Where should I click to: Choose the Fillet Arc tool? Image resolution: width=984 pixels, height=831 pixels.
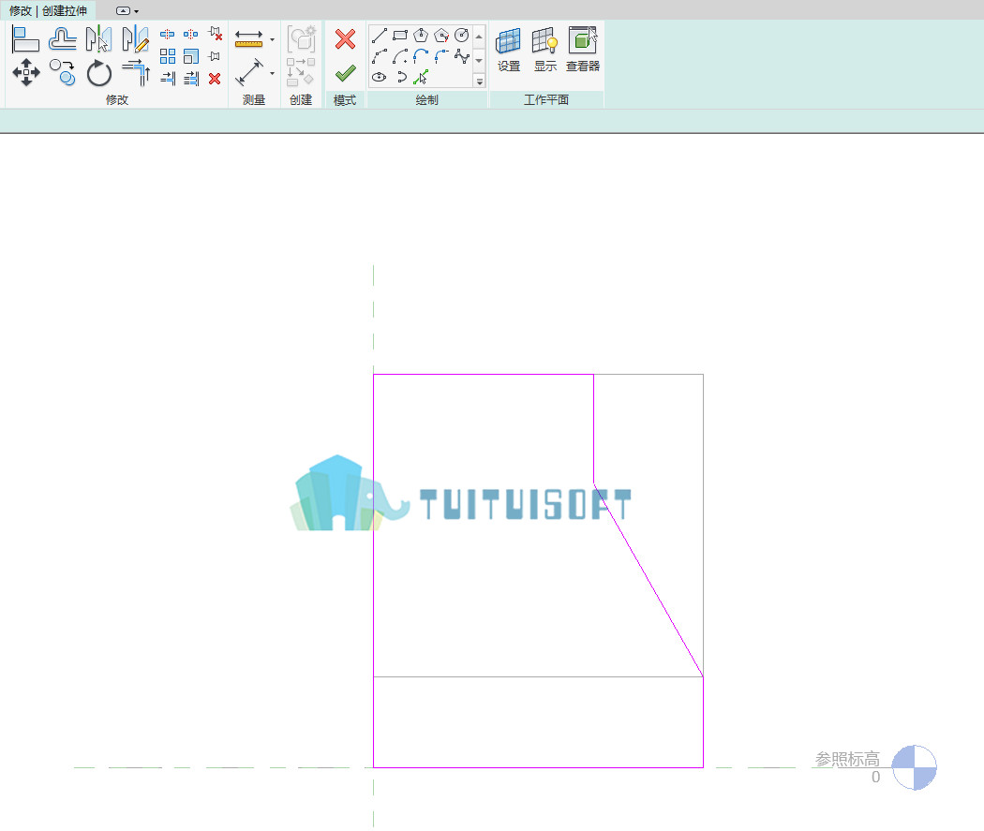(441, 56)
